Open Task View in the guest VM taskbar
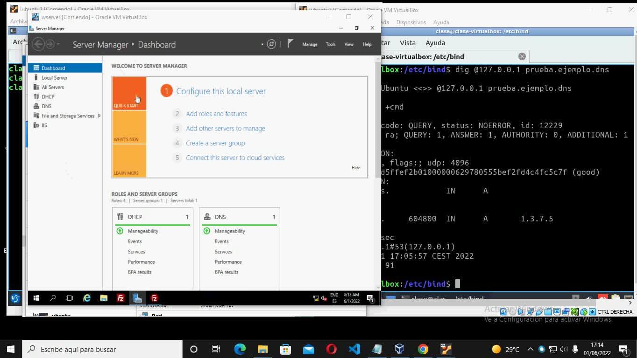The height and width of the screenshot is (358, 637). (70, 298)
